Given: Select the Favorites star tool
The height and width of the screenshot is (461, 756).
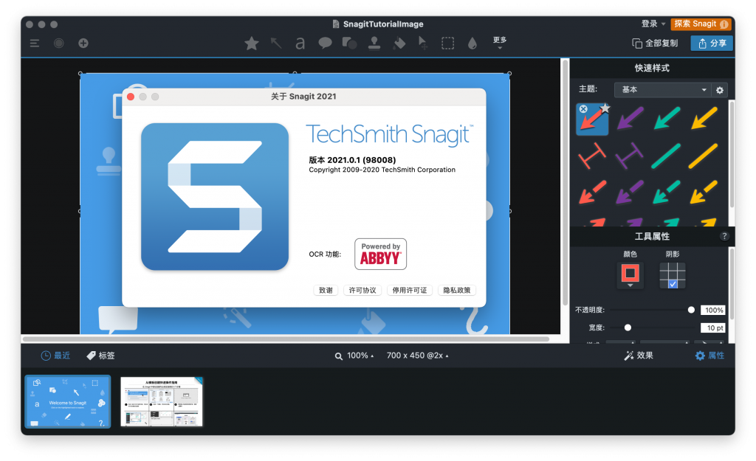Looking at the screenshot, I should (x=251, y=44).
